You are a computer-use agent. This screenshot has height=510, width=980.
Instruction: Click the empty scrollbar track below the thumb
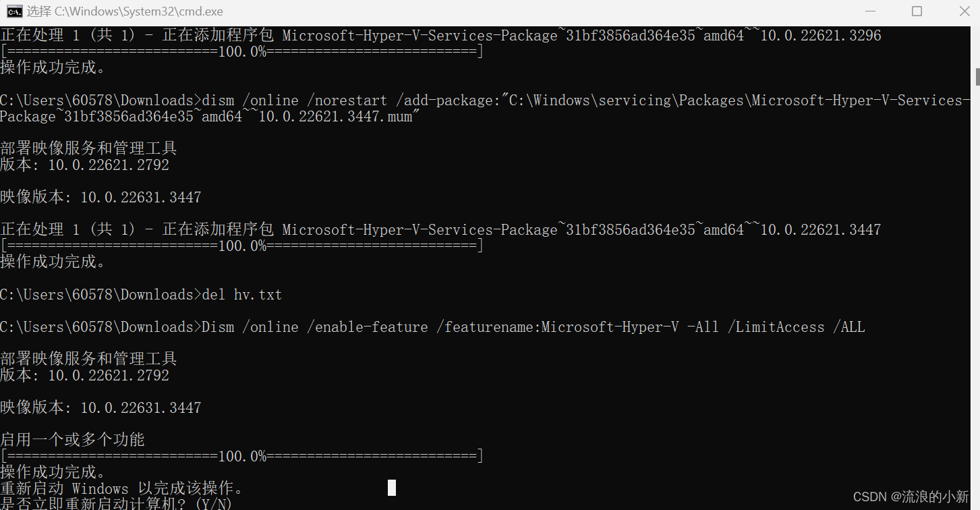[x=977, y=297]
